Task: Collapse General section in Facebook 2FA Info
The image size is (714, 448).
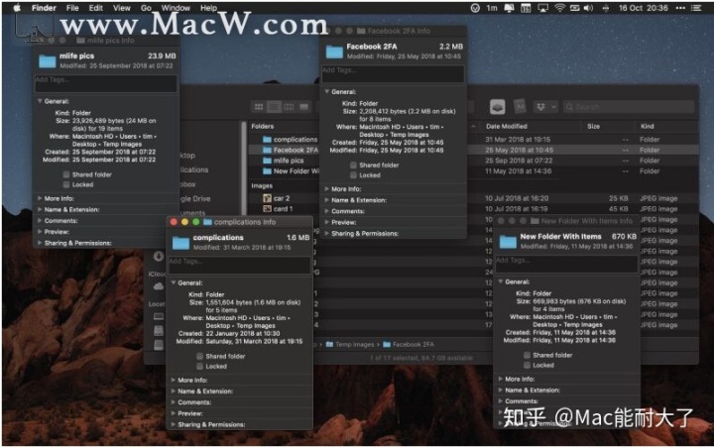Action: point(327,91)
